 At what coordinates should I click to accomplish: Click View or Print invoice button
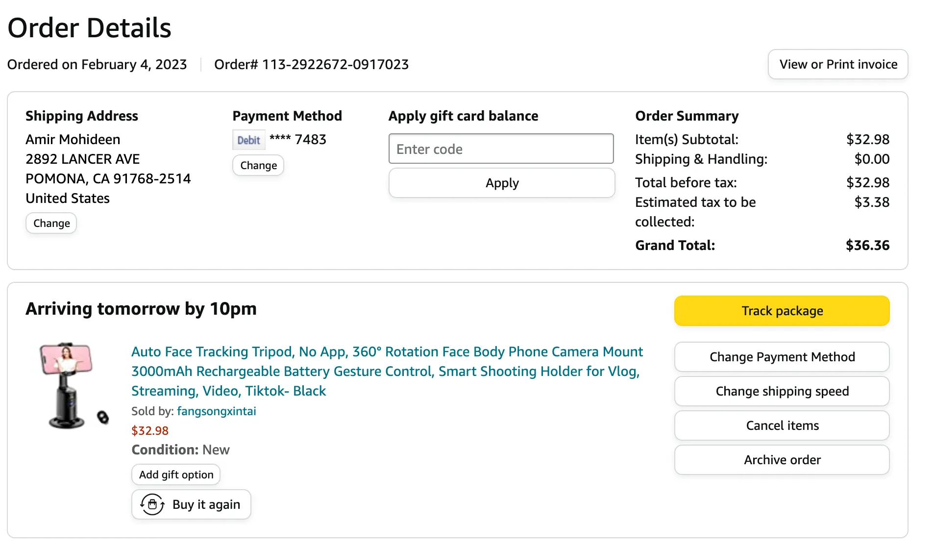point(837,64)
